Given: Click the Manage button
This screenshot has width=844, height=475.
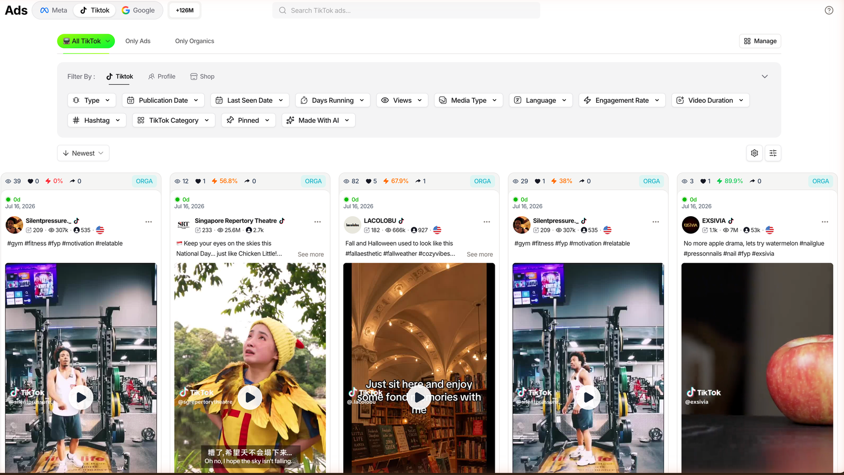Looking at the screenshot, I should [x=760, y=41].
